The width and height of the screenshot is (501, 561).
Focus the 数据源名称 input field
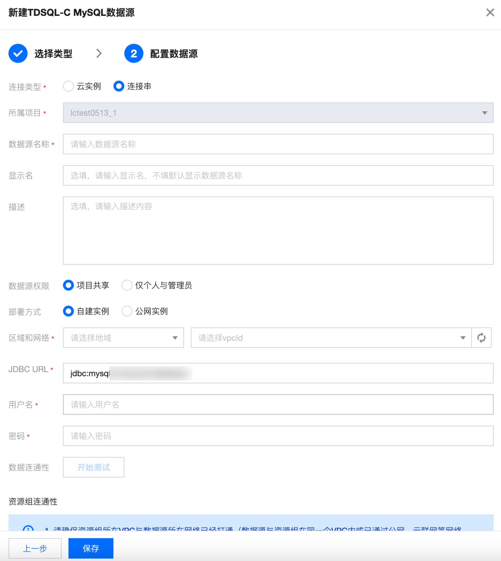click(x=278, y=144)
